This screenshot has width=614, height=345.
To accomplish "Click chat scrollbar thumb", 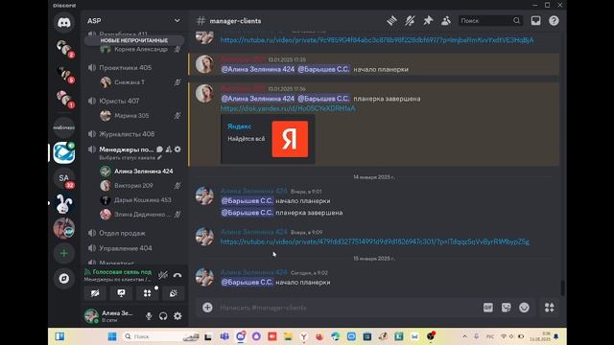I will point(563,288).
